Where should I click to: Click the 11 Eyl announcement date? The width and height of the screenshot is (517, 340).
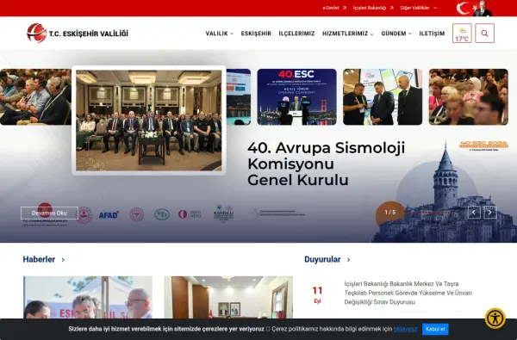pyautogui.click(x=317, y=294)
